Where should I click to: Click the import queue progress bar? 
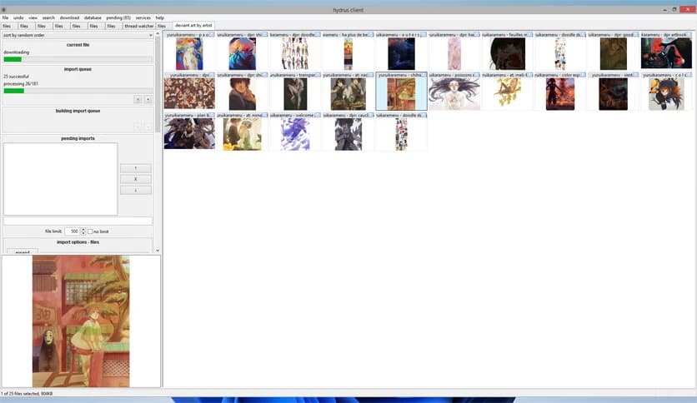point(78,91)
